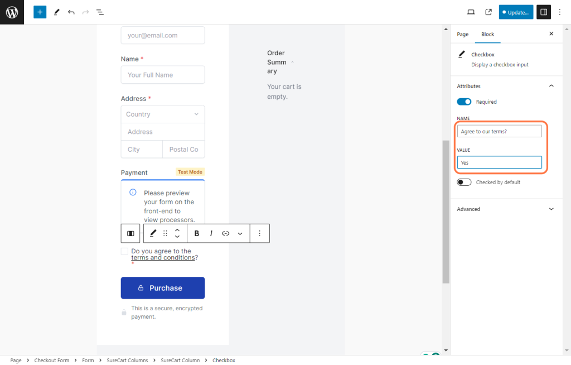
Task: Select Checkout Form in the breadcrumb
Action: [x=52, y=361]
